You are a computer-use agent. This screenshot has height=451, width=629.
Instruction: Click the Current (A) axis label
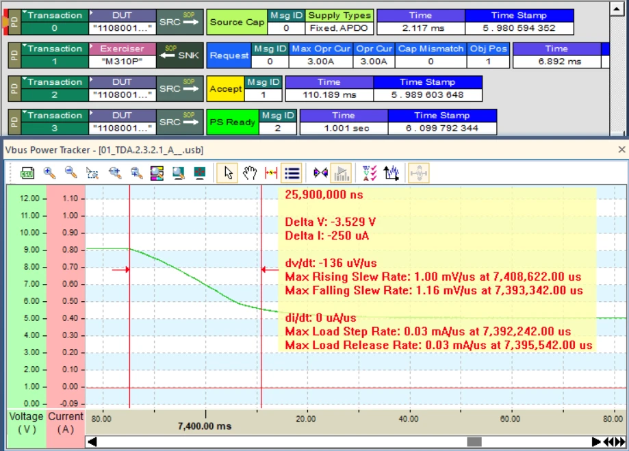66,423
